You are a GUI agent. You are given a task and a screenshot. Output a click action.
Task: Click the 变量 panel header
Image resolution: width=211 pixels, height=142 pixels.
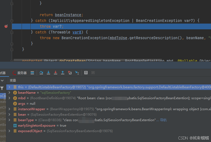(13, 80)
